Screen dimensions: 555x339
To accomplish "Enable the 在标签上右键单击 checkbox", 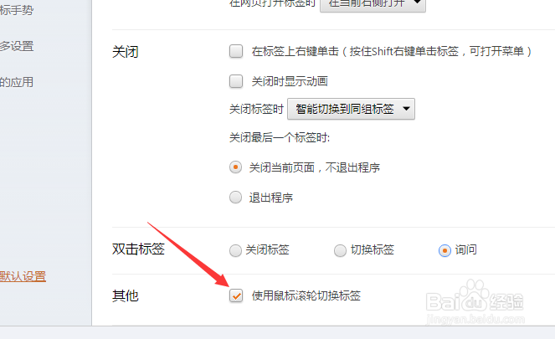I will coord(236,51).
